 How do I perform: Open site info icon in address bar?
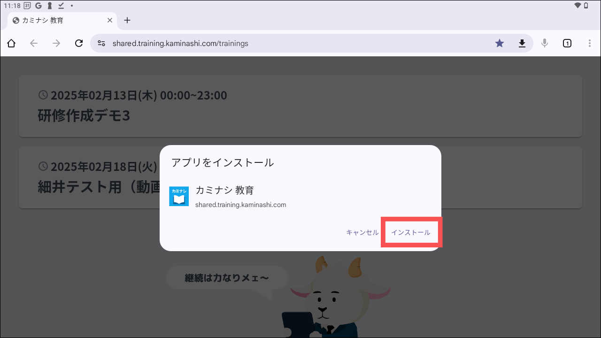pyautogui.click(x=101, y=44)
